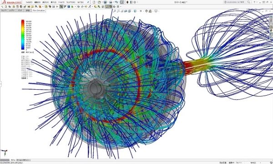
Task: Click the Save floppy disk icon
Action: point(105,2)
